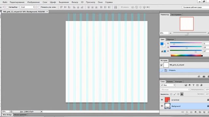Viewport: 209px width, 117px height.
Task: Open the Редактирование menu
Action: pyautogui.click(x=17, y=2)
